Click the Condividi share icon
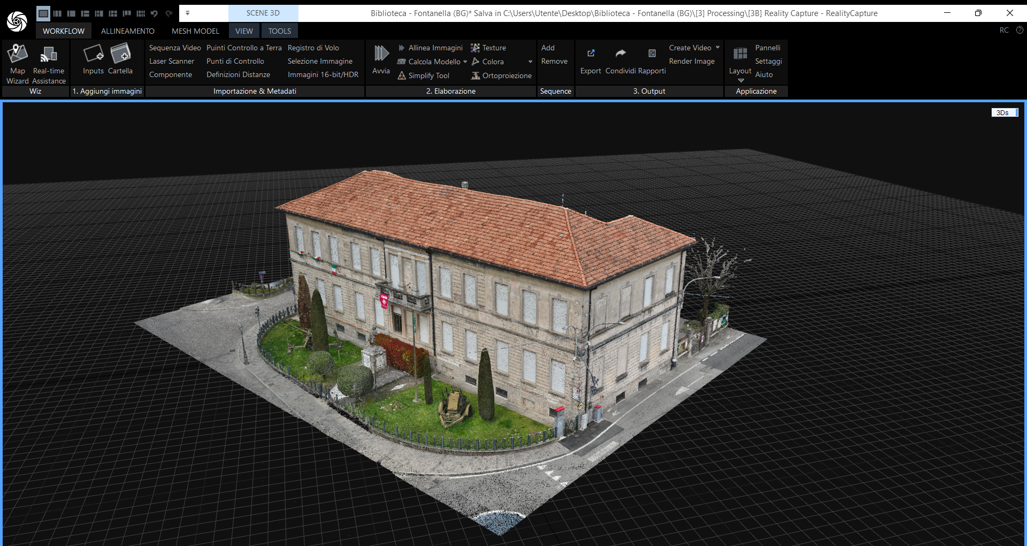 click(x=620, y=54)
